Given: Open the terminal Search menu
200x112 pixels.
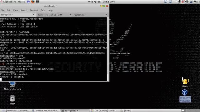Looking at the screenshot, I should 24,10.
